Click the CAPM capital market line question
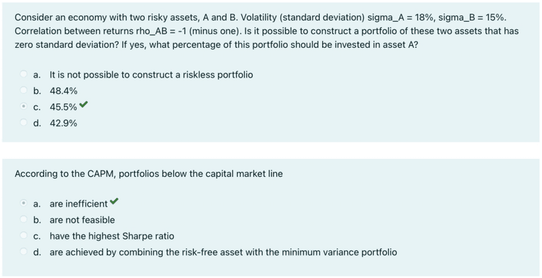 click(x=148, y=174)
